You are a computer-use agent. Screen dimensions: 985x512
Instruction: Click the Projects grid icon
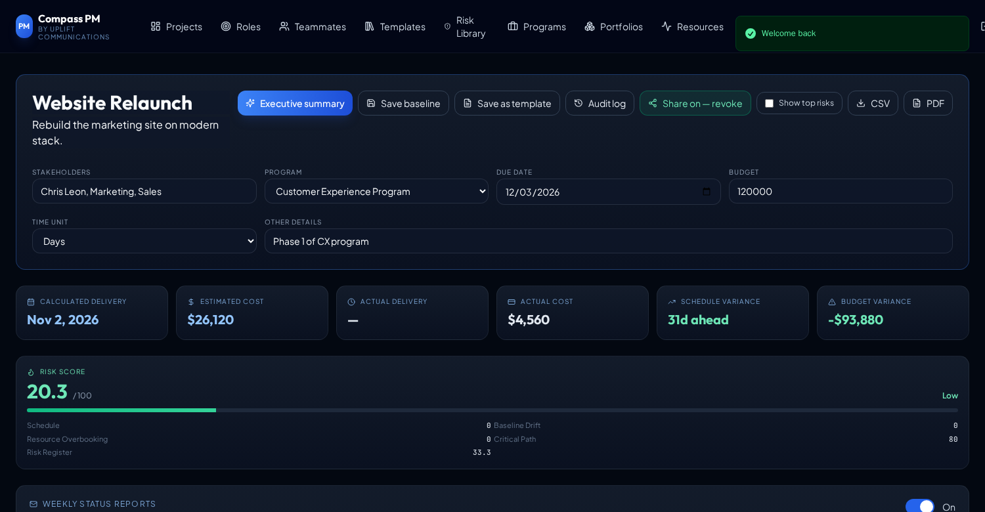[x=156, y=26]
